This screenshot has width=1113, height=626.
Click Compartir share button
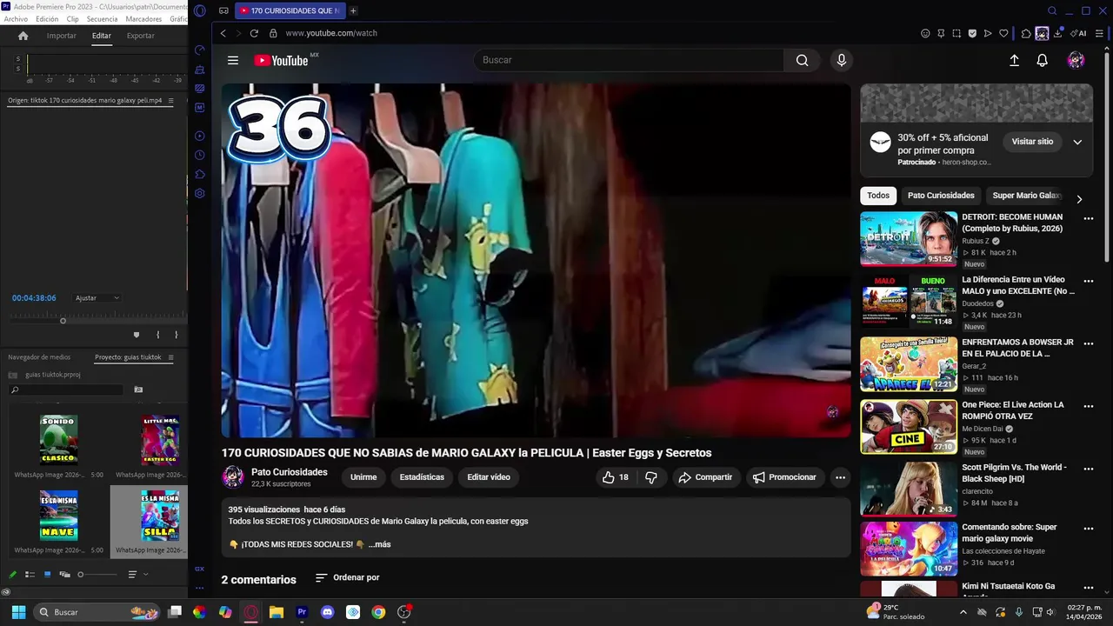(705, 477)
